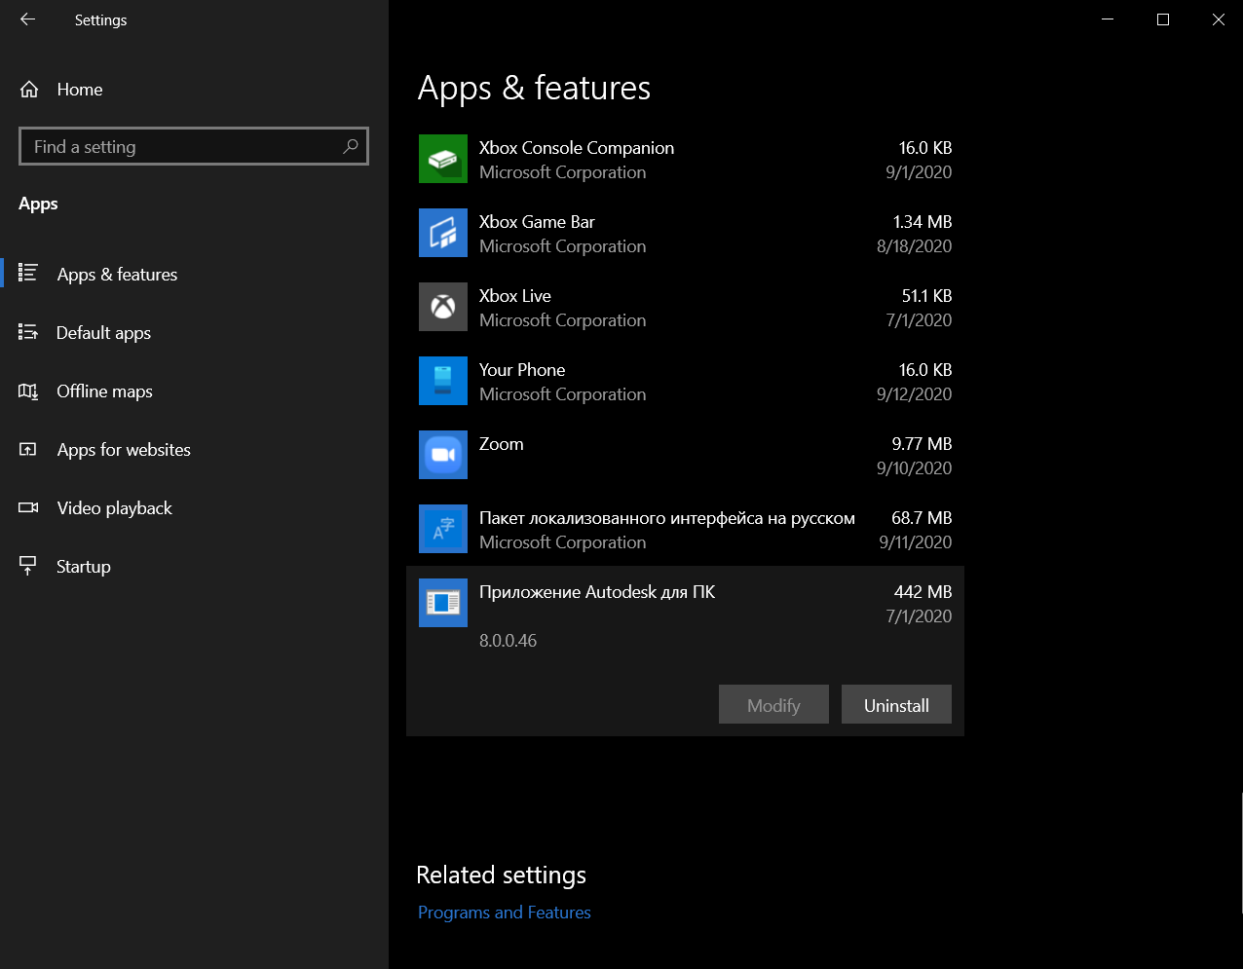This screenshot has width=1243, height=969.
Task: Click the Apps & features sidebar icon
Action: point(28,274)
